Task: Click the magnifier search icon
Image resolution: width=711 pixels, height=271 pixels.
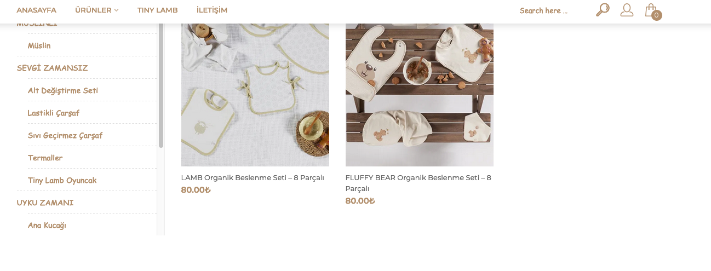Action: point(603,10)
